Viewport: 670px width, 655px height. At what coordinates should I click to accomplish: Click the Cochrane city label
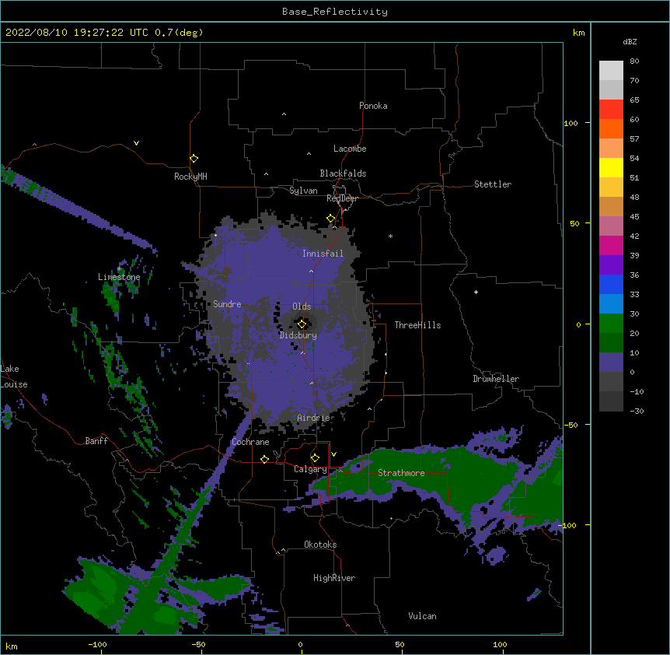[250, 442]
